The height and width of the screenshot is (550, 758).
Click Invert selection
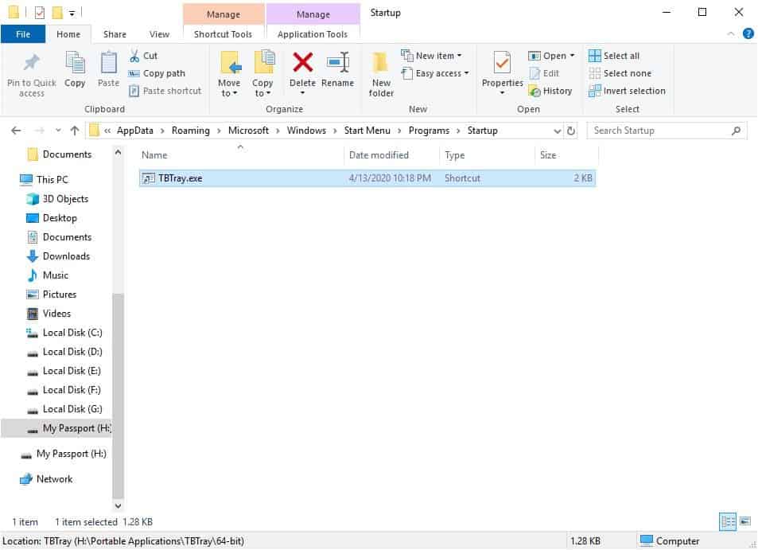tap(628, 91)
